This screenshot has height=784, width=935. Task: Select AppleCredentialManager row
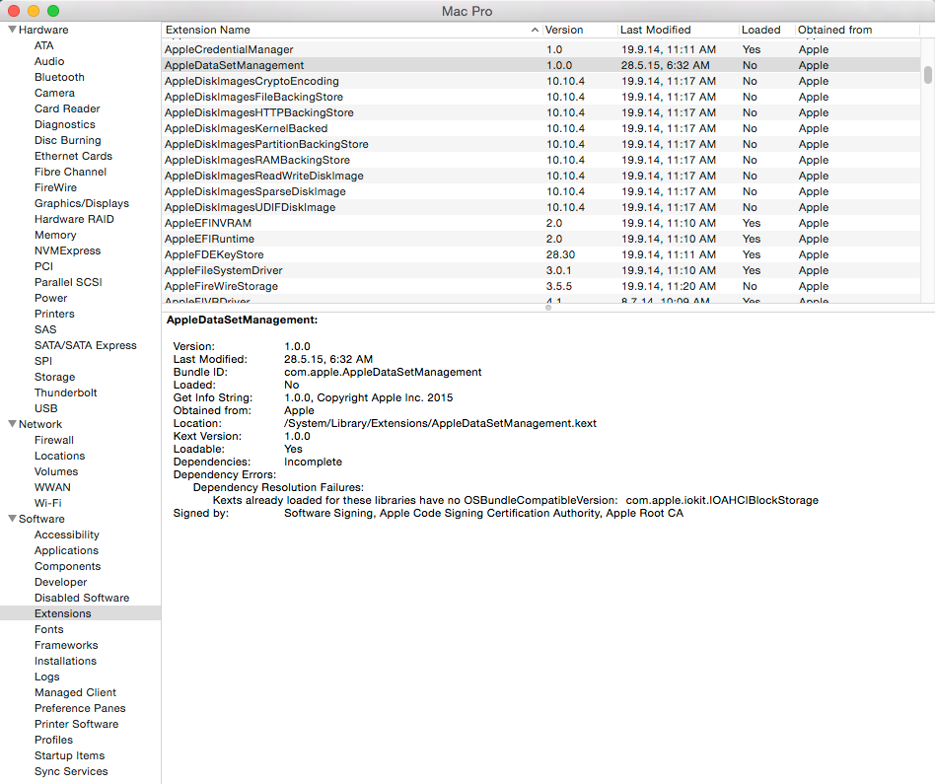540,49
